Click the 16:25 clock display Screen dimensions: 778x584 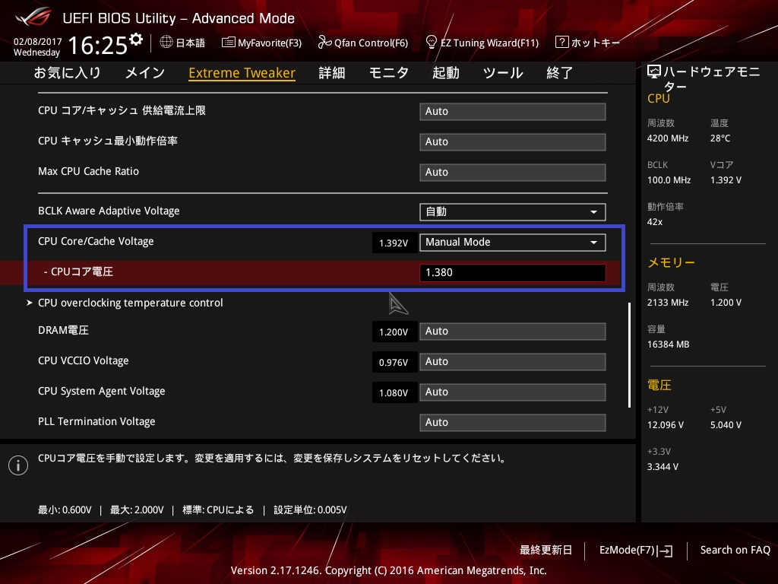tap(98, 46)
